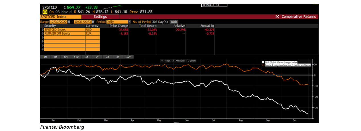361x131 pixels.
Task: Open the B-Mail notification box
Action: point(214,5)
